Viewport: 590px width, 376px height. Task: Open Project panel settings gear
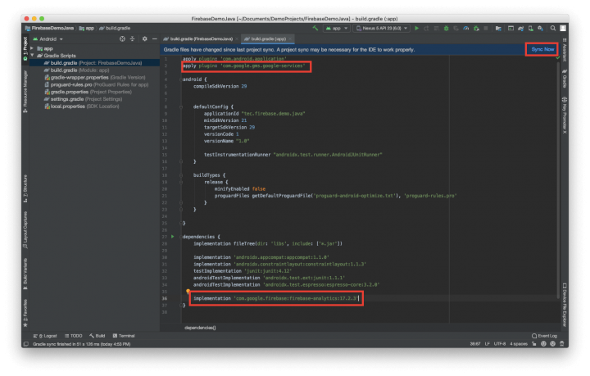tap(144, 39)
